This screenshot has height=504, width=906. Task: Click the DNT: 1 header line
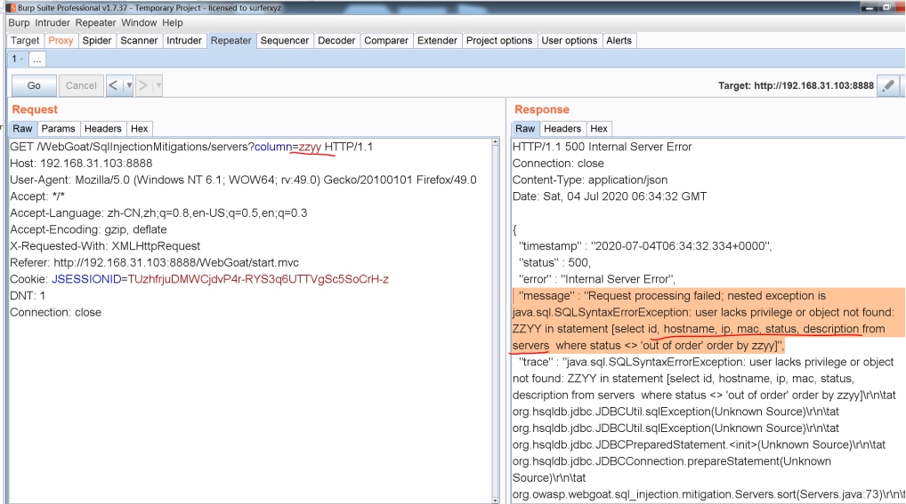[x=28, y=296]
